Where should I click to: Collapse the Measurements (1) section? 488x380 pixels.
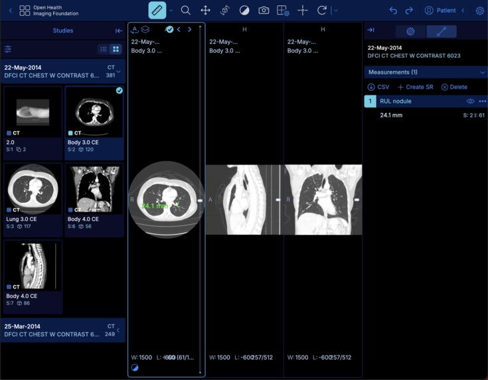[426, 72]
